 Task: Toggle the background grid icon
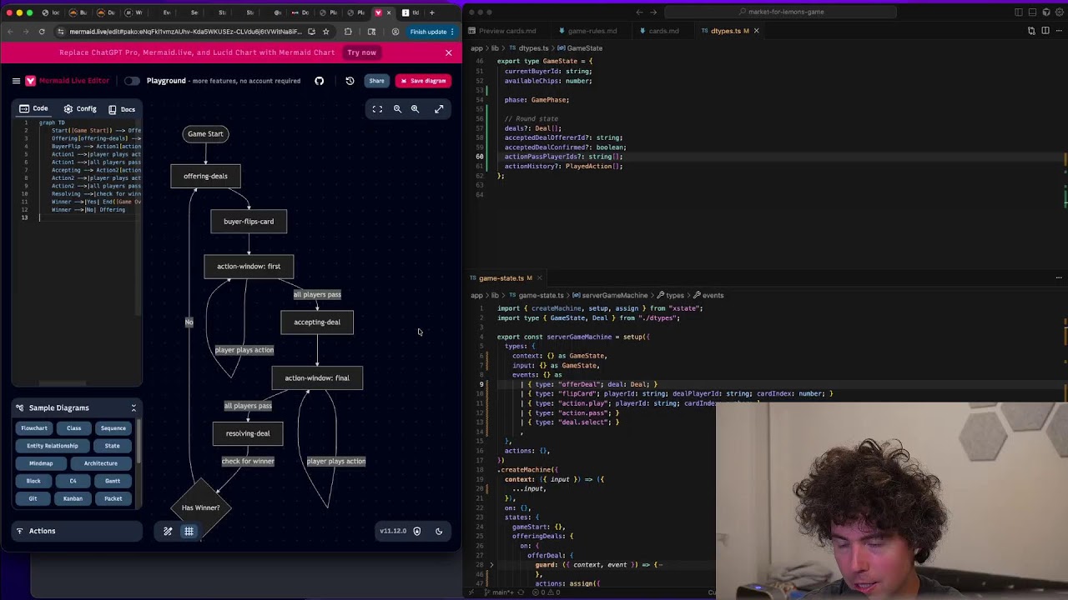tap(189, 531)
